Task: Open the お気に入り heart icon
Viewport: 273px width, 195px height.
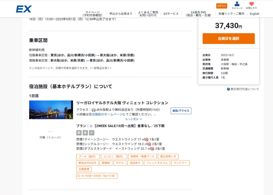Action: pos(251,4)
